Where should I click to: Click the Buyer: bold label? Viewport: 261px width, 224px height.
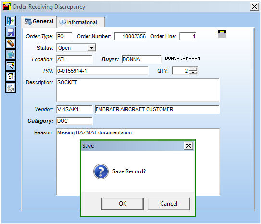tap(110, 59)
